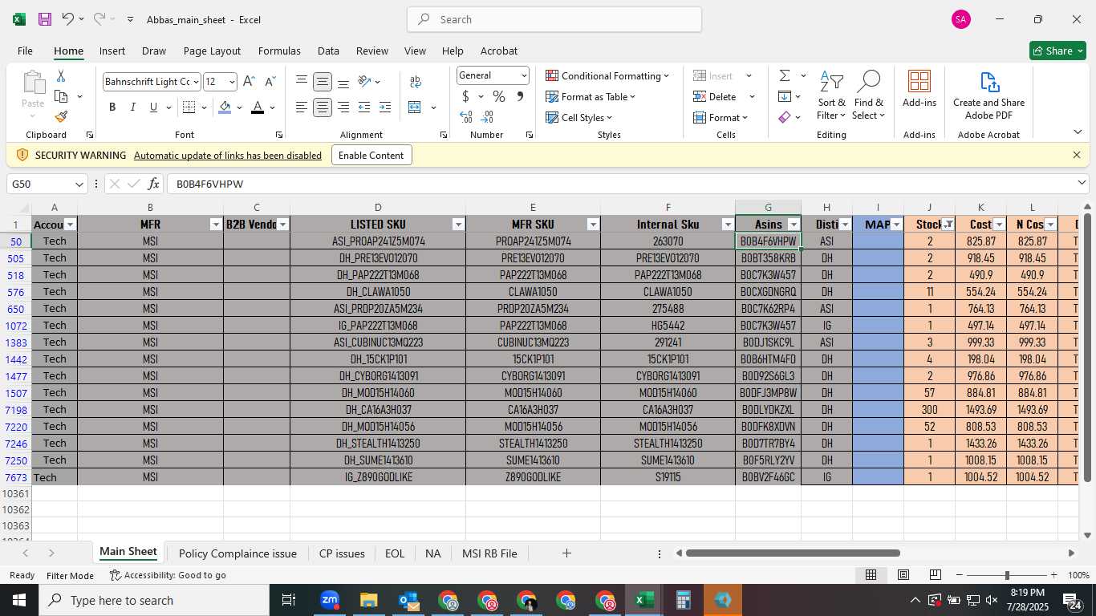The image size is (1096, 616).
Task: Decrease font size with small A icon
Action: click(x=270, y=82)
